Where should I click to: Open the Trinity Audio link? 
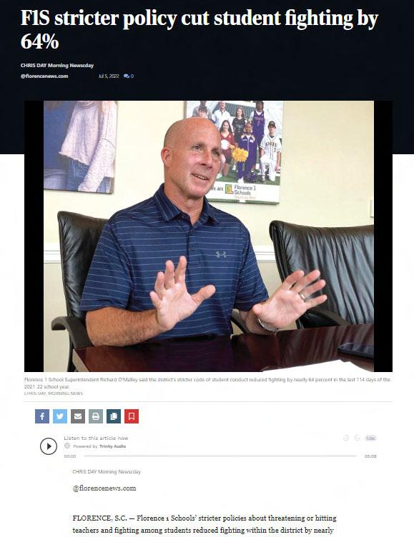click(x=112, y=446)
